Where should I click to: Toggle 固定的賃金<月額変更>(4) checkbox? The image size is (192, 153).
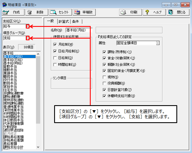coord(104,71)
